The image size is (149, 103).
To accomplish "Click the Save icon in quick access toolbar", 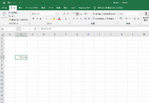I will pos(4,3).
